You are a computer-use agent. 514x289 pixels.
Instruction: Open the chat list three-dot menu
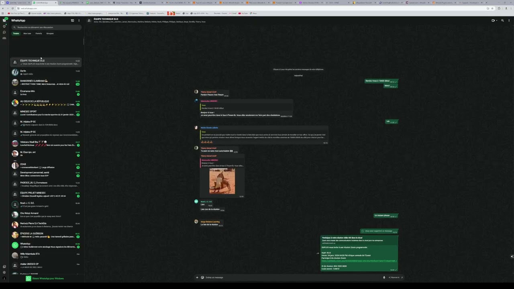tap(79, 20)
